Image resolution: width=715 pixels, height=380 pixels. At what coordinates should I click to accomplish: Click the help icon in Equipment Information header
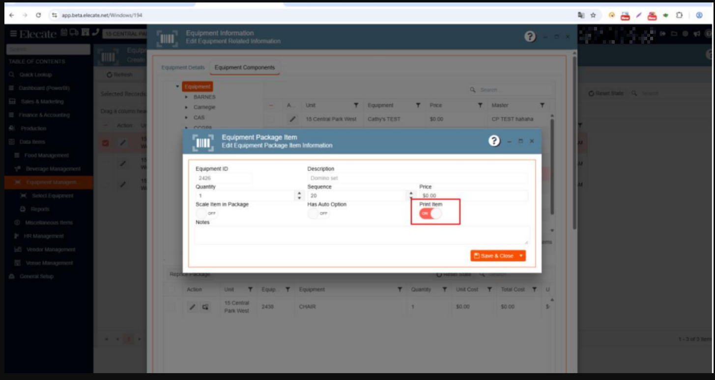(x=530, y=37)
